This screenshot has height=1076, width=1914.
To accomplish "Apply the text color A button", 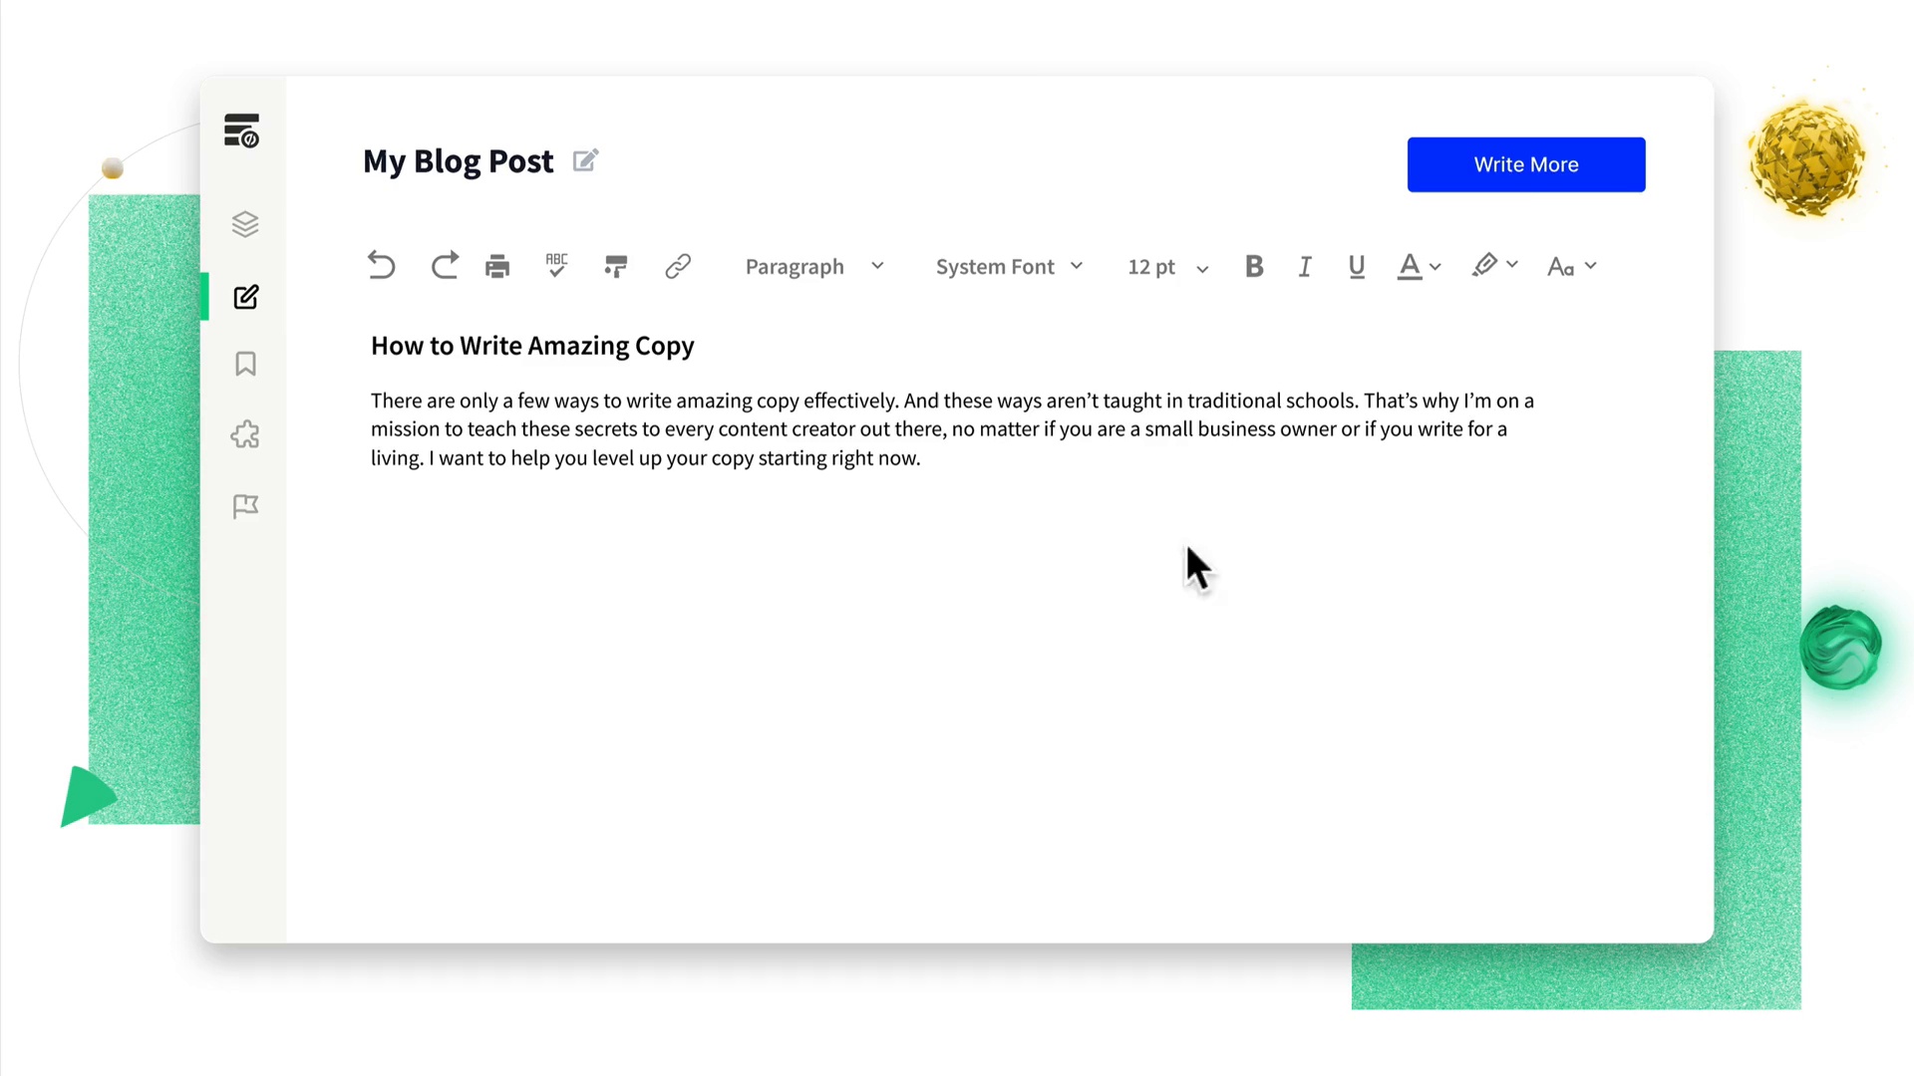I will click(1410, 266).
